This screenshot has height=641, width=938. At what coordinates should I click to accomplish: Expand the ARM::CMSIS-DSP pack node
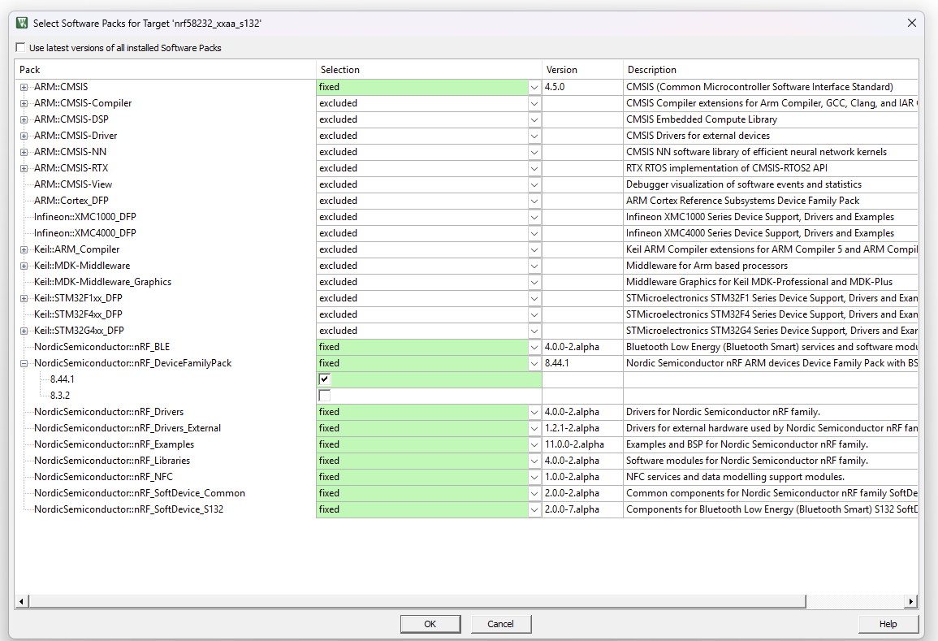[x=24, y=119]
